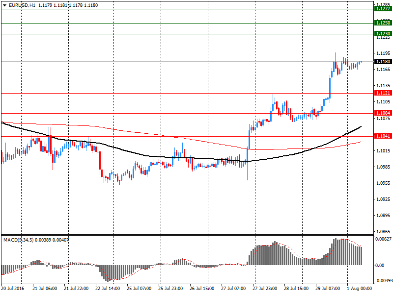The width and height of the screenshot is (393, 294).
Task: Click the 1.1135 price scale value
Action: [x=383, y=85]
